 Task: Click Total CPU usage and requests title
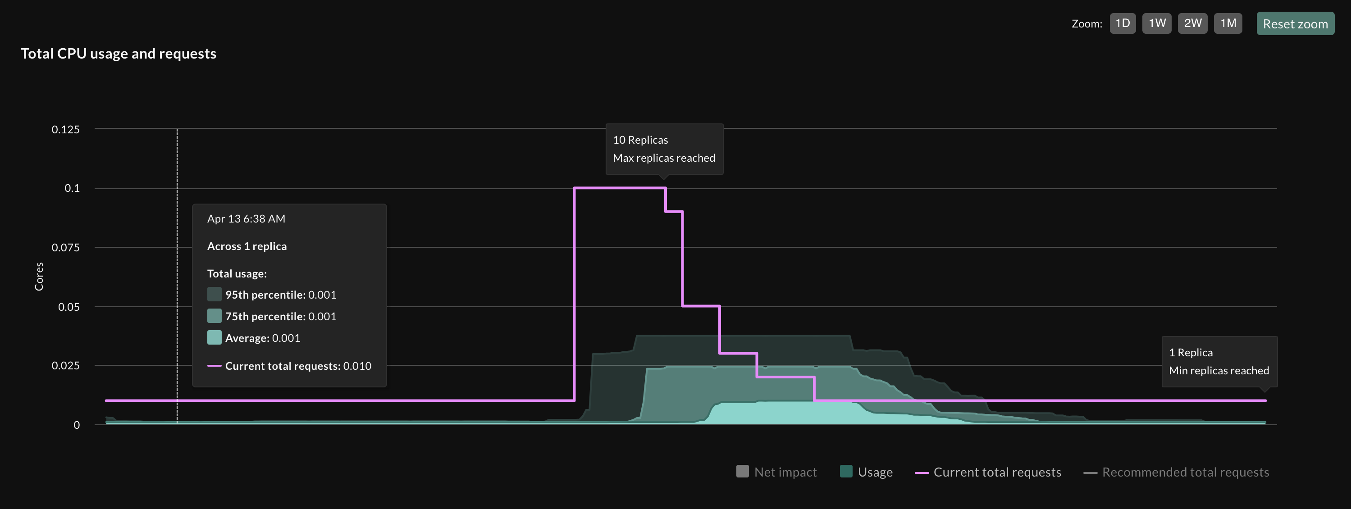[x=118, y=54]
